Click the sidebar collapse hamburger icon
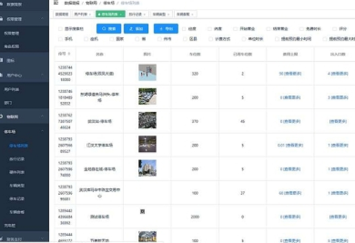This screenshot has width=355, height=243. pyautogui.click(x=56, y=3)
